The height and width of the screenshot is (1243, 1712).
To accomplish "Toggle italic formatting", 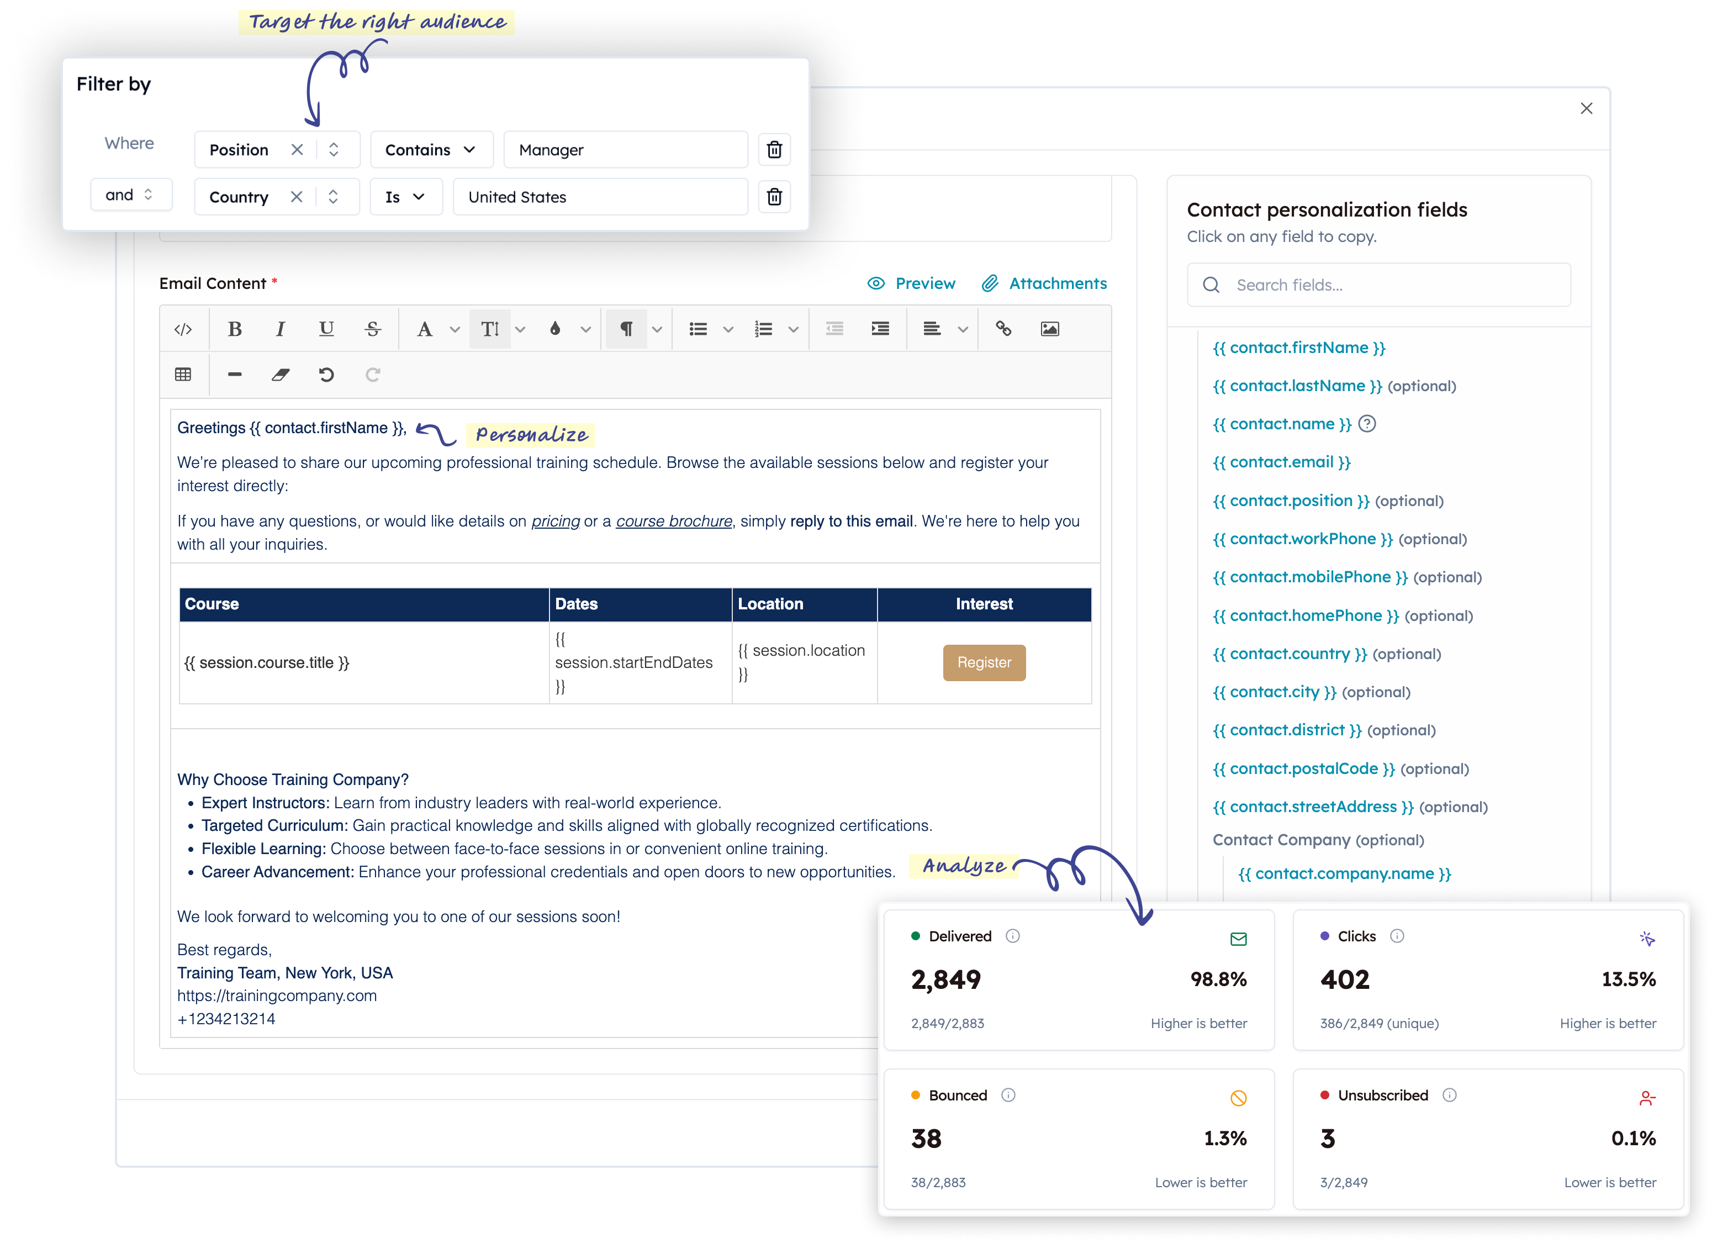I will 280,329.
